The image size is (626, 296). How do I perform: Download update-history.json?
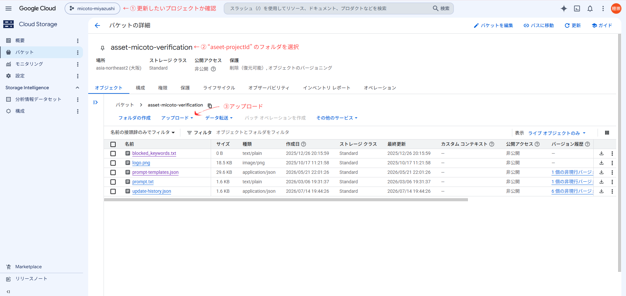[601, 191]
